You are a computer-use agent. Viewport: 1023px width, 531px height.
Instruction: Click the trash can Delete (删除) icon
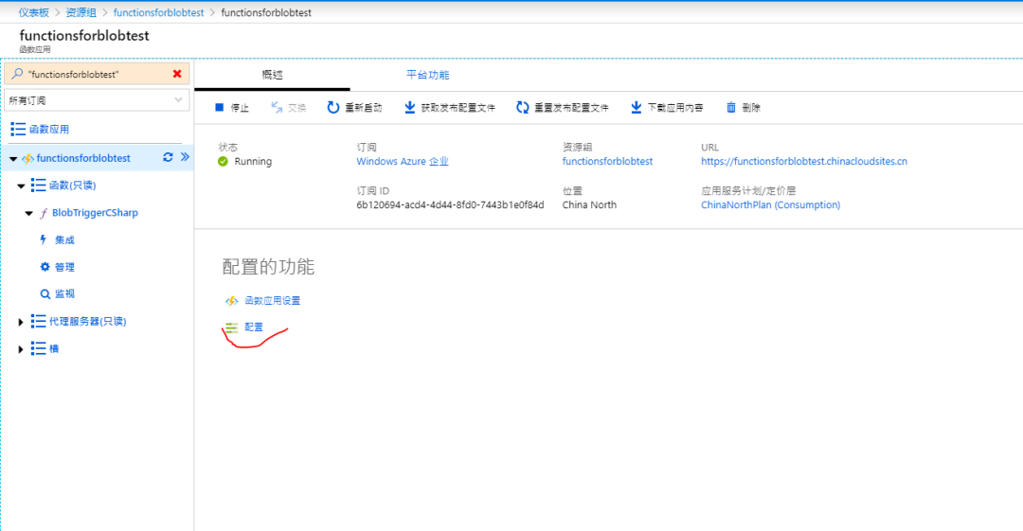[731, 108]
